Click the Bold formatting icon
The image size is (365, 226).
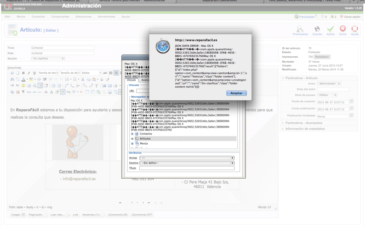click(23, 73)
